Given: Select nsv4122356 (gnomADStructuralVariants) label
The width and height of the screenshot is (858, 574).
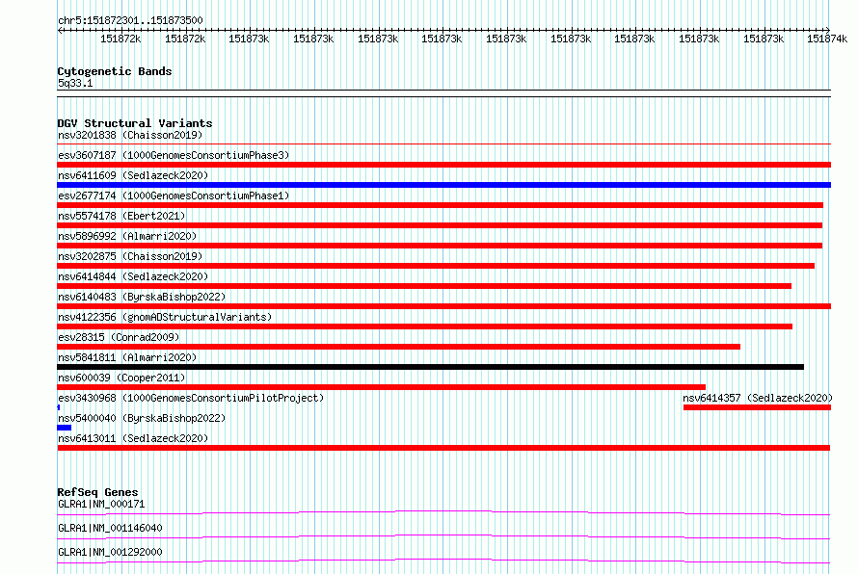Looking at the screenshot, I should pos(165,317).
